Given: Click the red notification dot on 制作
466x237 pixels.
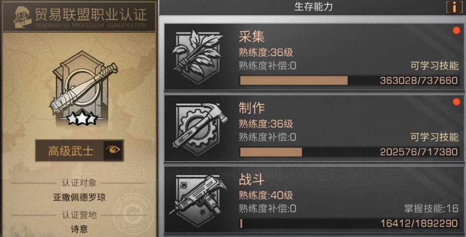Looking at the screenshot, I should [456, 102].
